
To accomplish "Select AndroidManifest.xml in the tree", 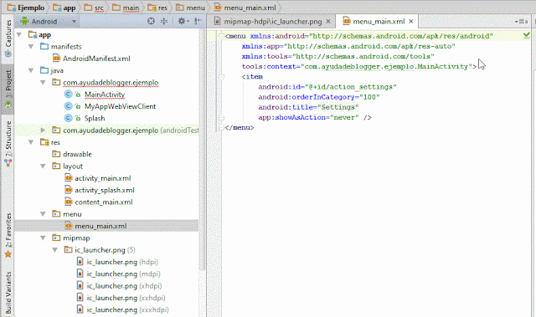I will pyautogui.click(x=91, y=59).
